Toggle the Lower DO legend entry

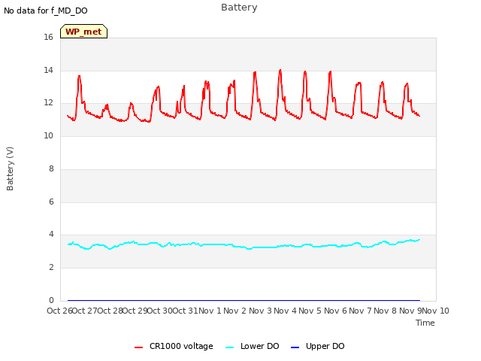pyautogui.click(x=253, y=346)
